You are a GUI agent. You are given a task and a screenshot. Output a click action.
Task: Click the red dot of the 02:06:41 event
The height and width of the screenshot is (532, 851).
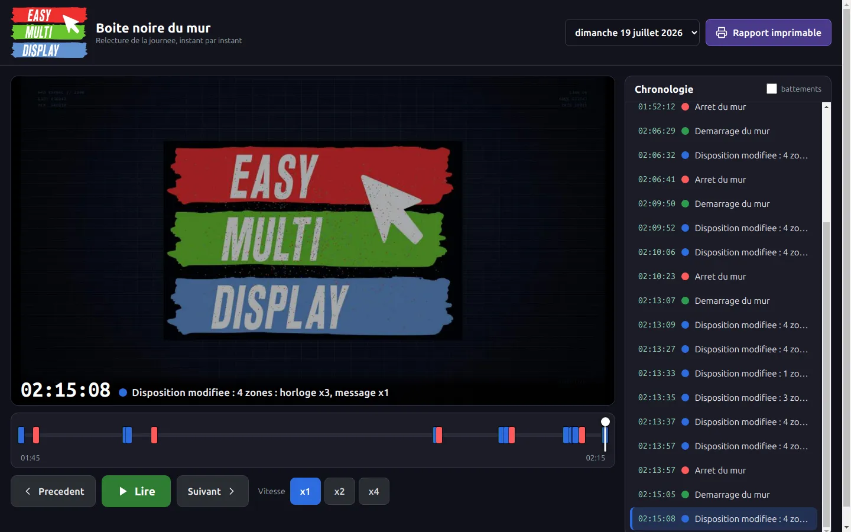686,180
